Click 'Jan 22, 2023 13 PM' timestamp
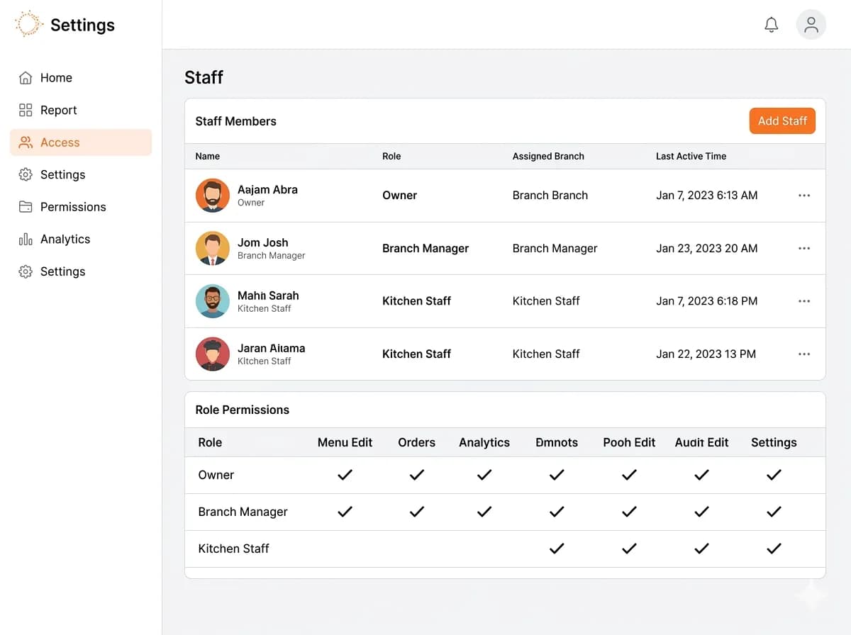851x635 pixels. (706, 354)
